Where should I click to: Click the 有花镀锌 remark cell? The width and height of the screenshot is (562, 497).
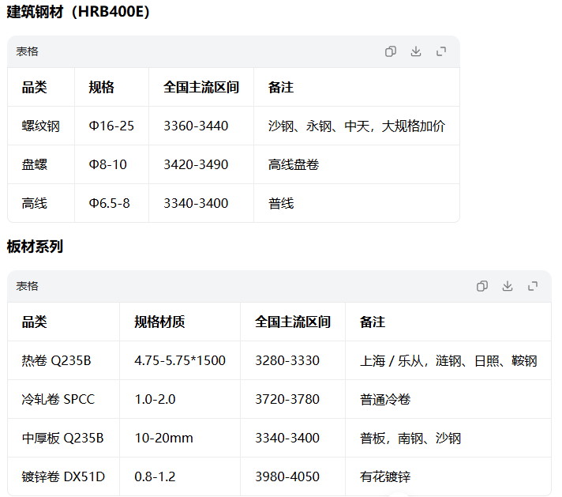pos(448,477)
